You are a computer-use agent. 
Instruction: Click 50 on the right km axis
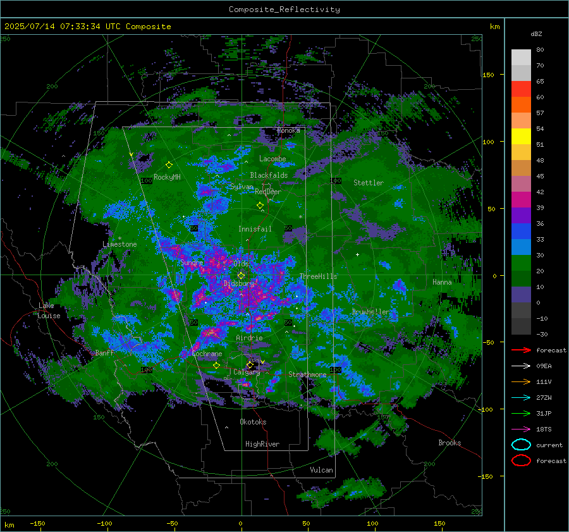tap(491, 209)
